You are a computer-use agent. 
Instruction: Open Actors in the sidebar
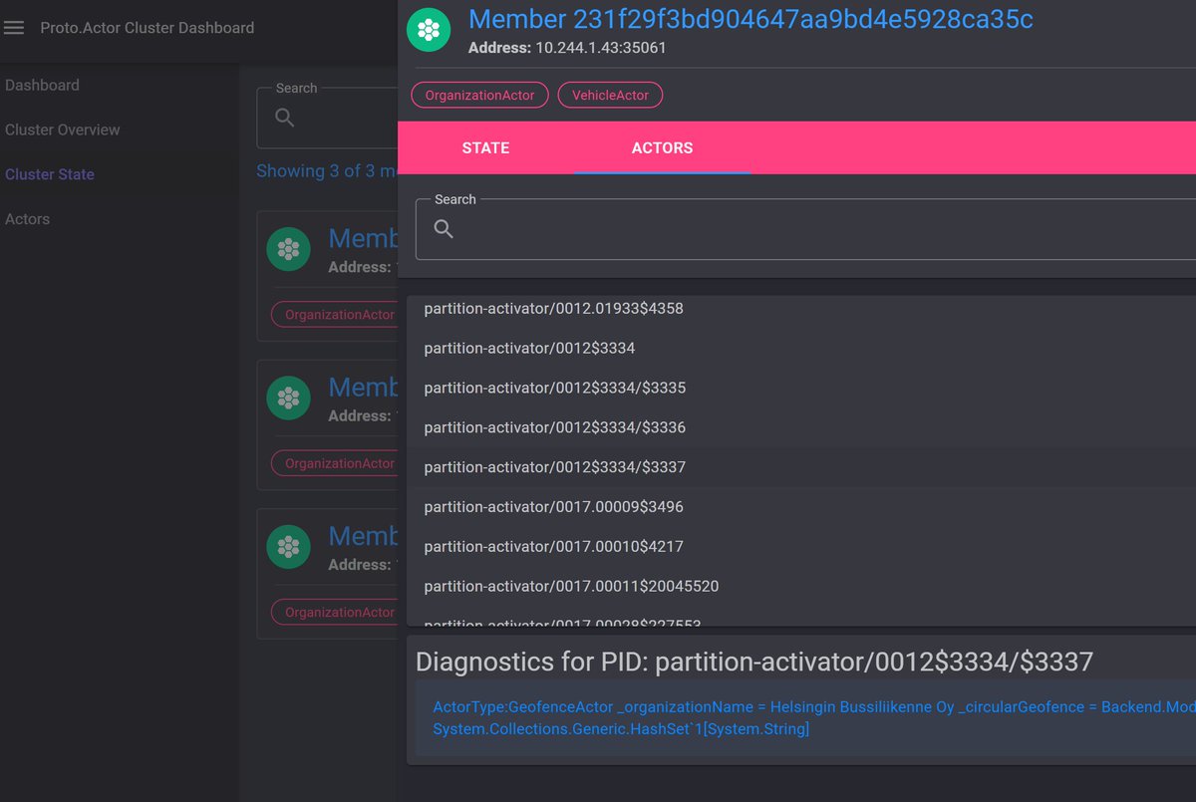27,219
